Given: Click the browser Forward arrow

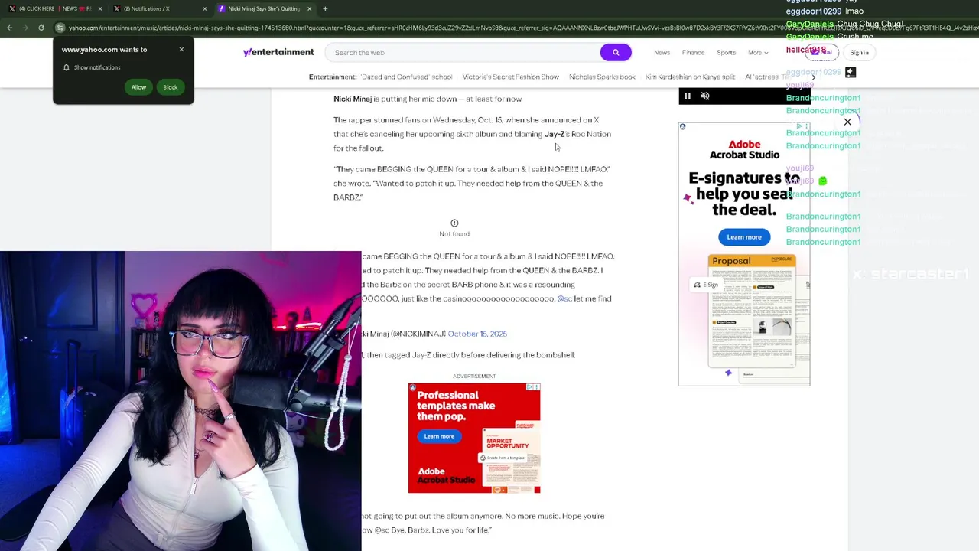Looking at the screenshot, I should coord(25,28).
